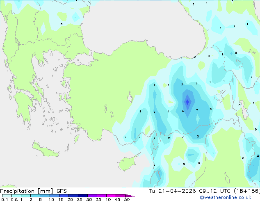Click the 40–45 mm magenta legend swatch
The image size is (260, 201).
111,196
